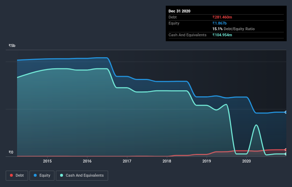This screenshot has height=187, width=292.
Task: Click the 2018 x-axis label
Action: pos(167,161)
